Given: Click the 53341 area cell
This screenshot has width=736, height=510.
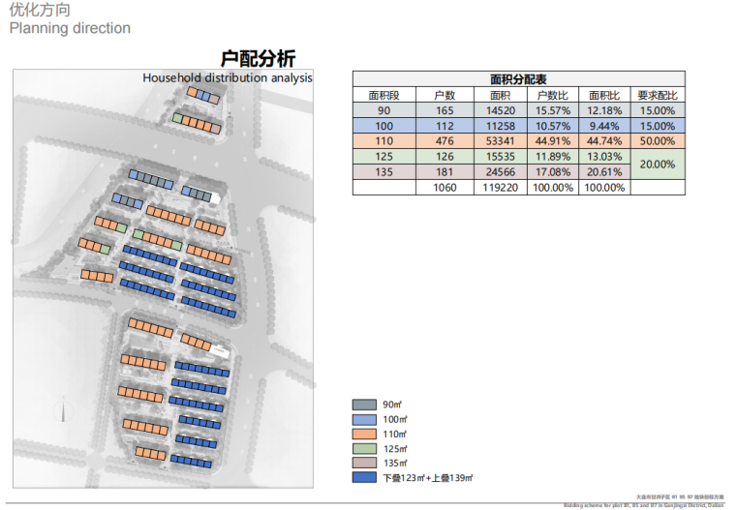Looking at the screenshot, I should click(x=499, y=141).
